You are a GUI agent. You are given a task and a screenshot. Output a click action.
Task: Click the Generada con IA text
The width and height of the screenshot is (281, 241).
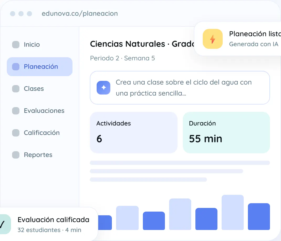click(254, 44)
